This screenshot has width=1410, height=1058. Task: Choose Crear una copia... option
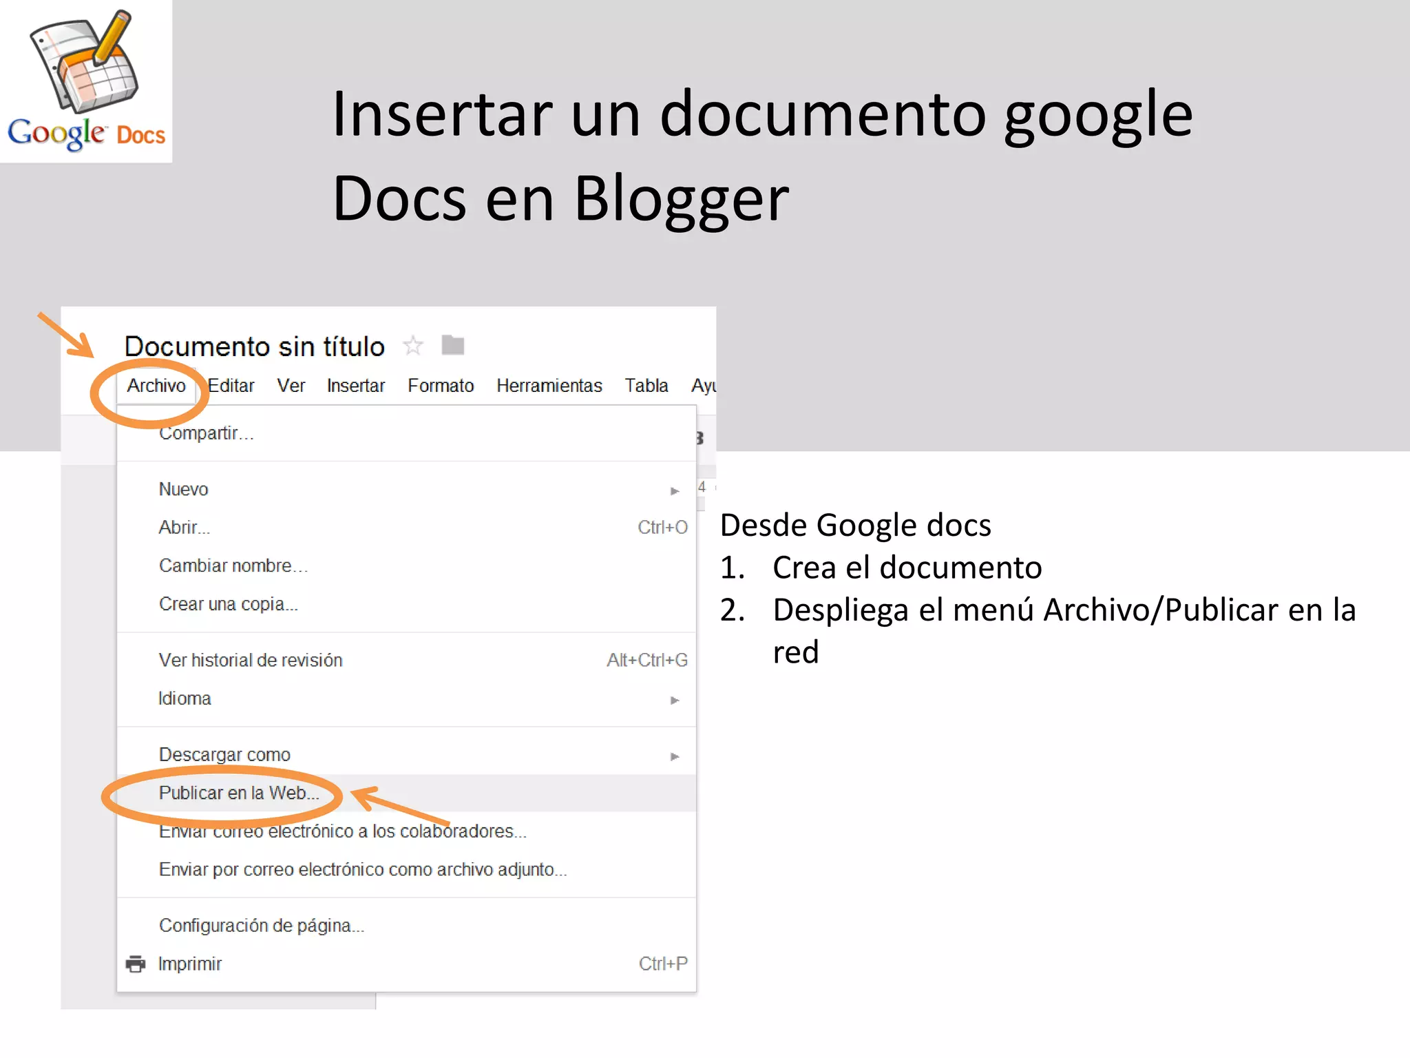point(406,604)
